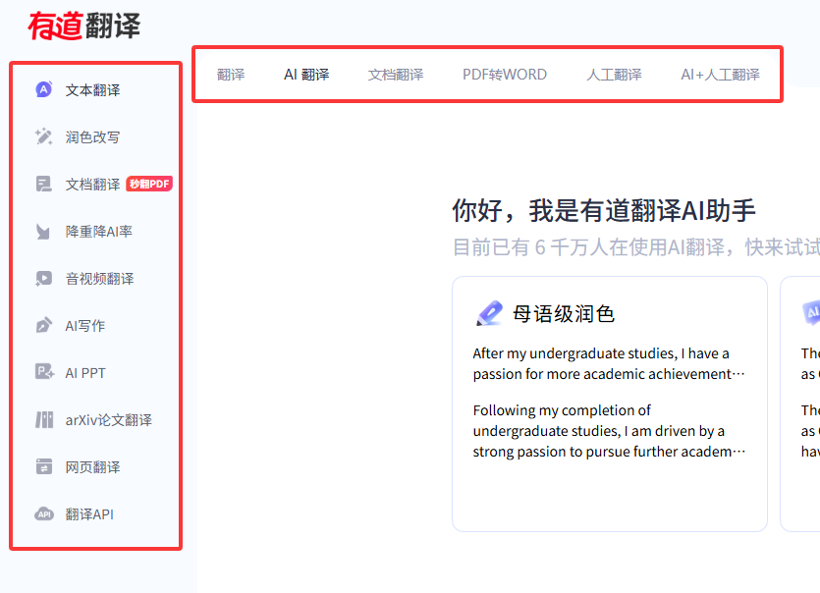This screenshot has height=593, width=820.
Task: Select the AI+人工翻译 tab
Action: pos(720,75)
